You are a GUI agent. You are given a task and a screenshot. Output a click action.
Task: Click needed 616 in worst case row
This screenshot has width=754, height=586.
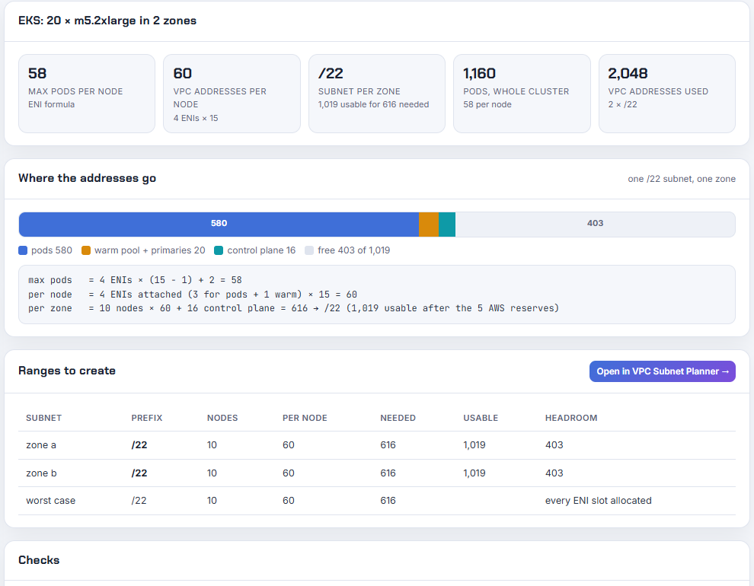(x=388, y=501)
